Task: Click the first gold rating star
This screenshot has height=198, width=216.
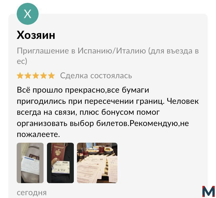Action: (20, 76)
